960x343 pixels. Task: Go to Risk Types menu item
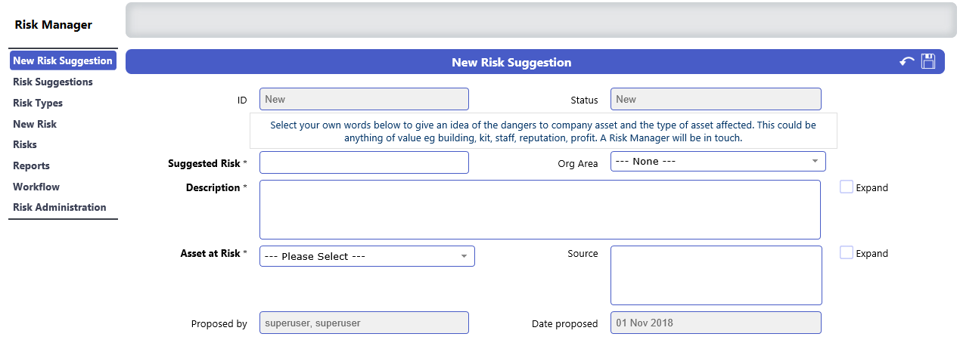pos(38,103)
